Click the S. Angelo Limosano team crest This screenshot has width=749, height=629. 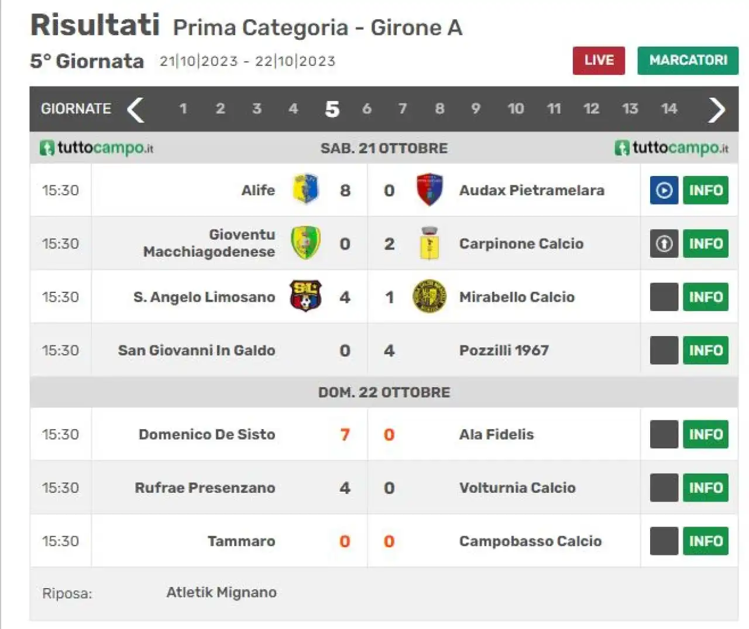pos(305,296)
